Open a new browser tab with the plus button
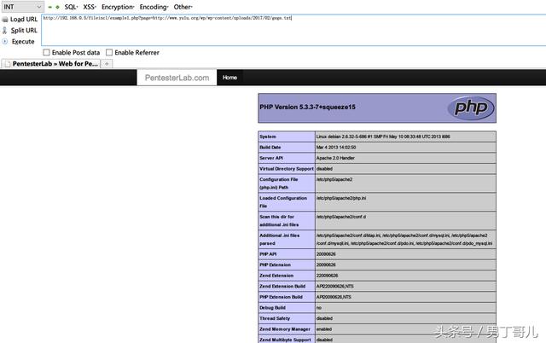The image size is (546, 343). (x=107, y=64)
